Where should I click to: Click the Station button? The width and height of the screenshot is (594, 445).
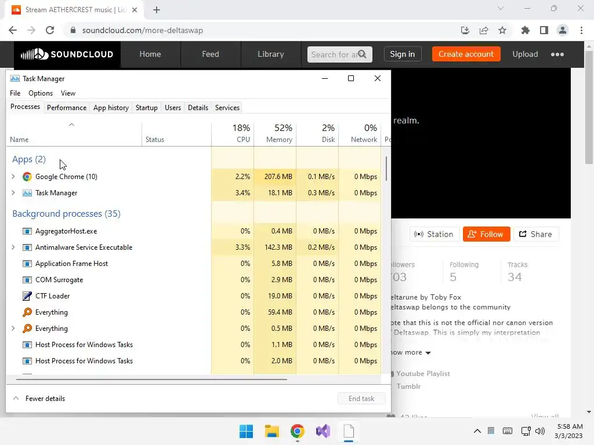(434, 234)
